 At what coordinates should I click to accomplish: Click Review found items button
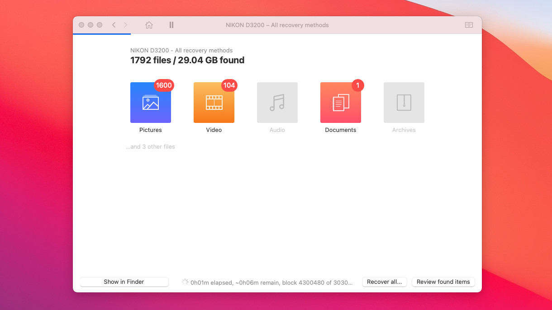(x=443, y=282)
